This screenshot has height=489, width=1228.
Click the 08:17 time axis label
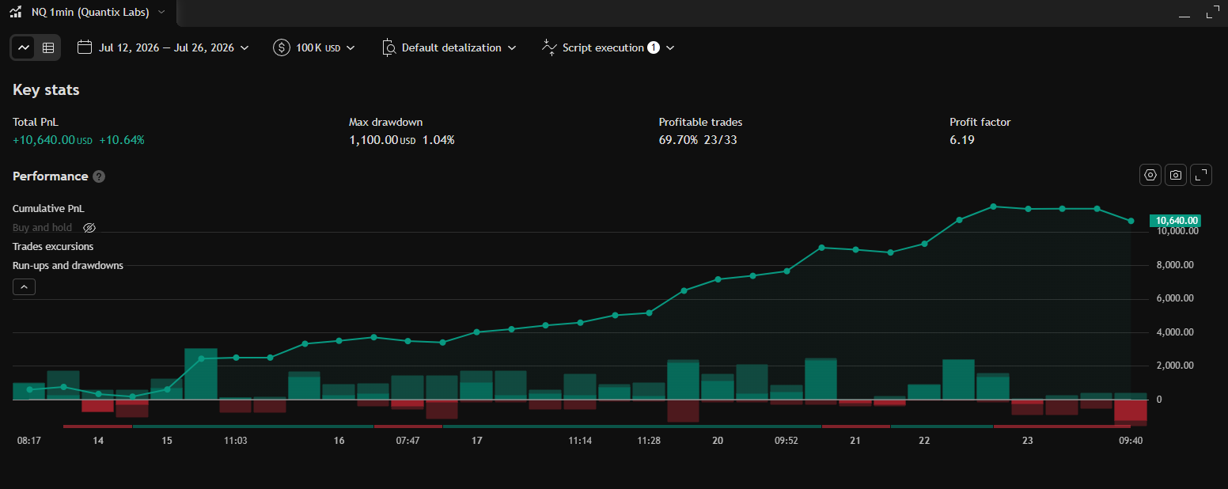coord(29,441)
